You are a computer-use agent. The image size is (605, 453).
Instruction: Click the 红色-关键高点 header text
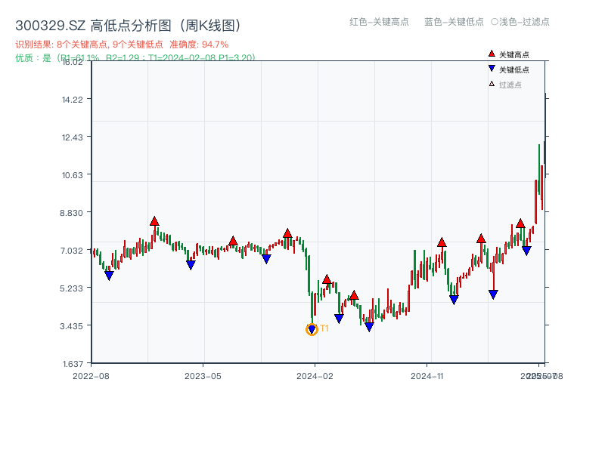378,22
